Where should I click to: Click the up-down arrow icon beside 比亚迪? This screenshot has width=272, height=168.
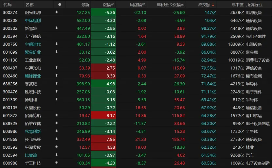(x=57, y=155)
